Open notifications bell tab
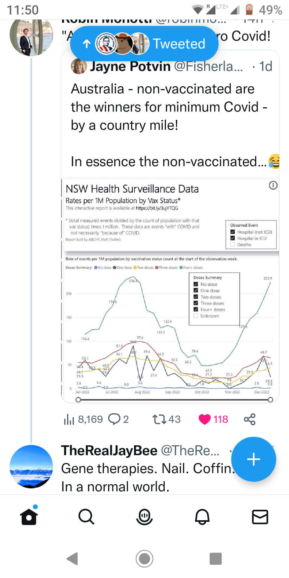The height and width of the screenshot is (578, 289). pyautogui.click(x=202, y=517)
